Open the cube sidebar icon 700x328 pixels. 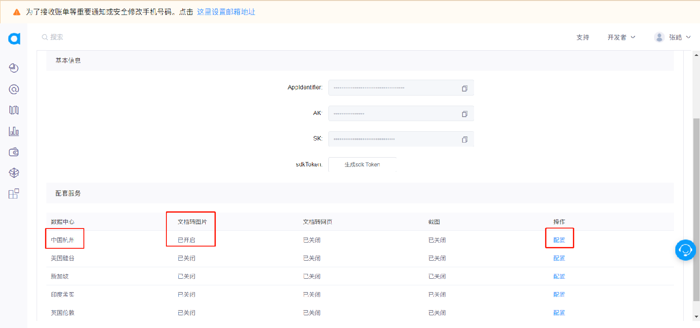[x=14, y=173]
